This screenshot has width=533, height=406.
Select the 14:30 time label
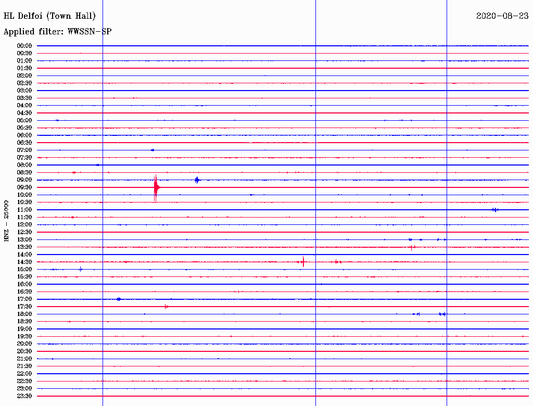[x=24, y=262]
